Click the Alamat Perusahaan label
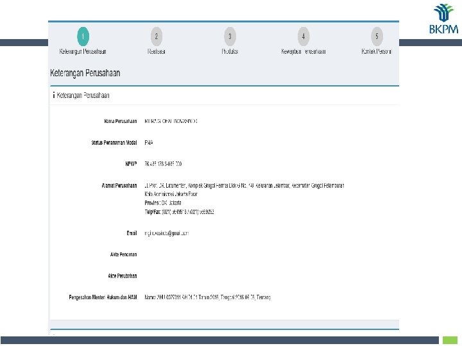 (119, 185)
